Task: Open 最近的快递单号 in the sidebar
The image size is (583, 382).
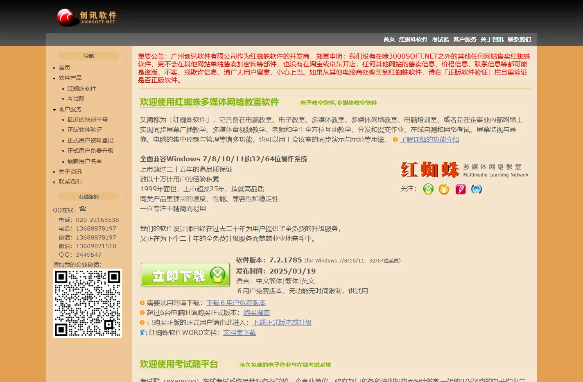Action: (x=88, y=120)
